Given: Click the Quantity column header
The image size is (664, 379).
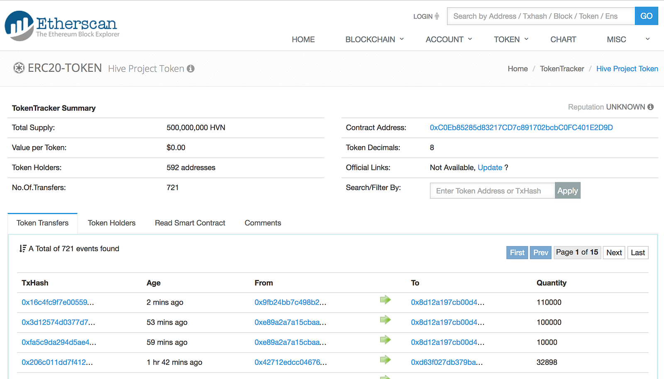Looking at the screenshot, I should (552, 283).
